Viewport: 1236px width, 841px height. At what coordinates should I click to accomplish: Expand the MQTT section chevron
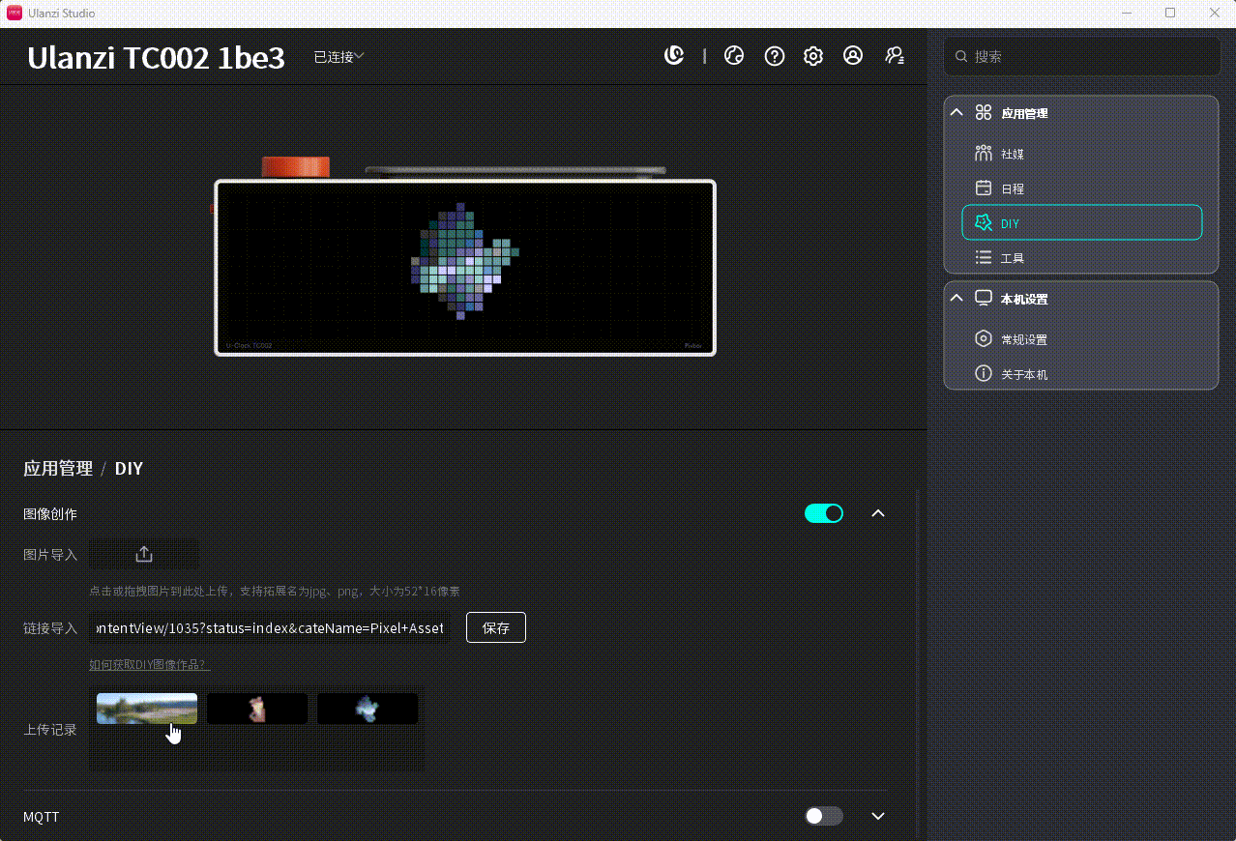click(878, 816)
